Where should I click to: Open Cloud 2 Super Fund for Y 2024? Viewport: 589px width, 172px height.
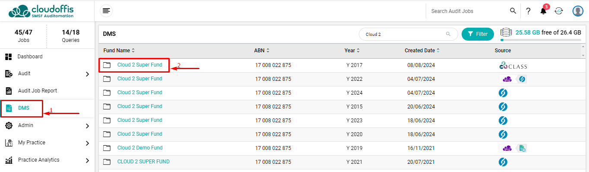pyautogui.click(x=139, y=92)
